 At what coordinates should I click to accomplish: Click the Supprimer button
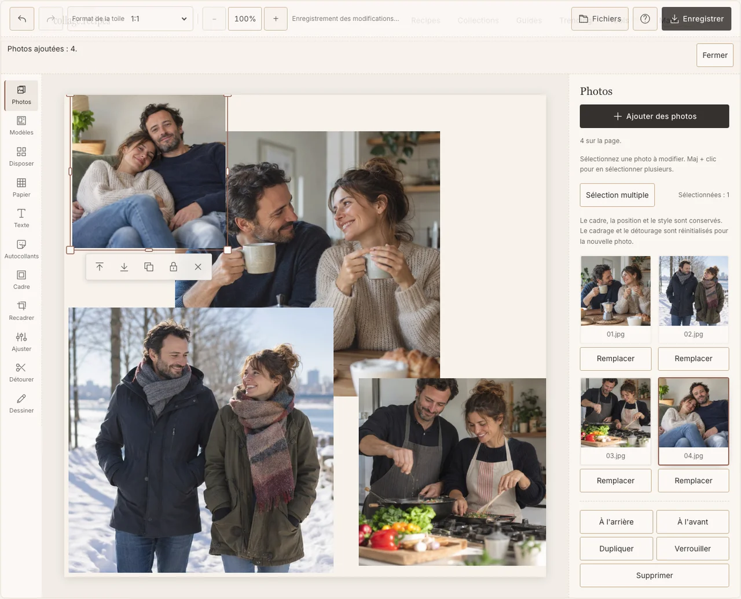[654, 575]
